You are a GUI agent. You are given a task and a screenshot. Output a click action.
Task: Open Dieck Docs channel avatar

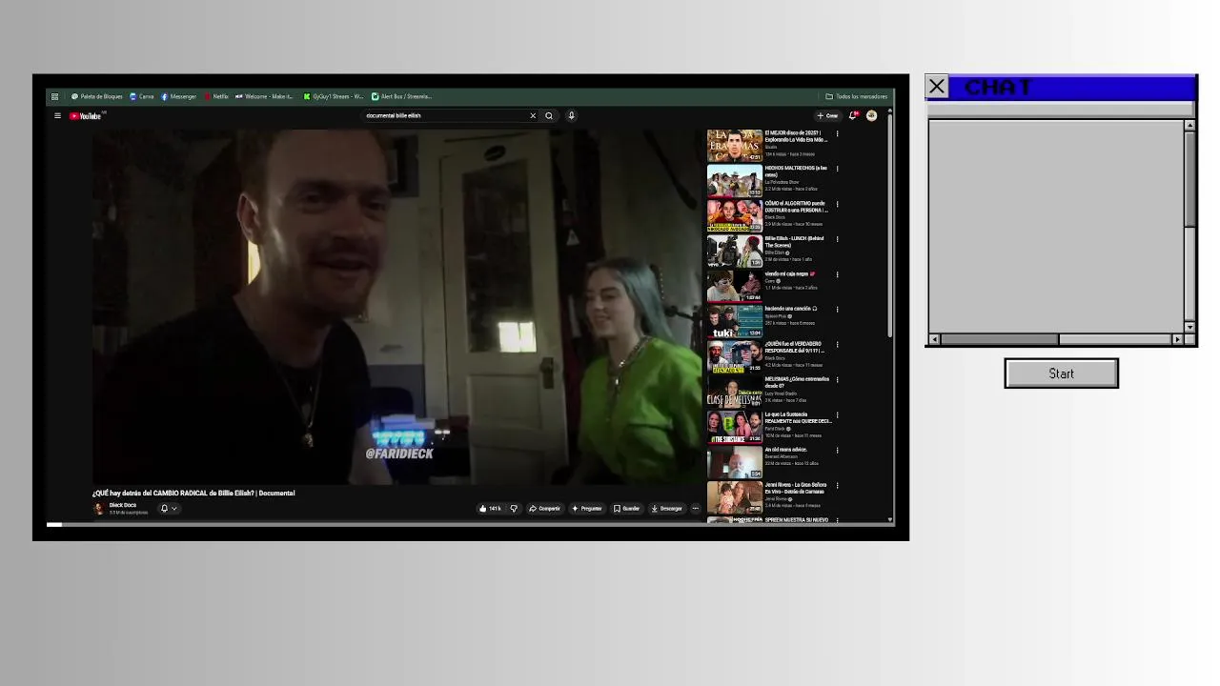click(98, 509)
